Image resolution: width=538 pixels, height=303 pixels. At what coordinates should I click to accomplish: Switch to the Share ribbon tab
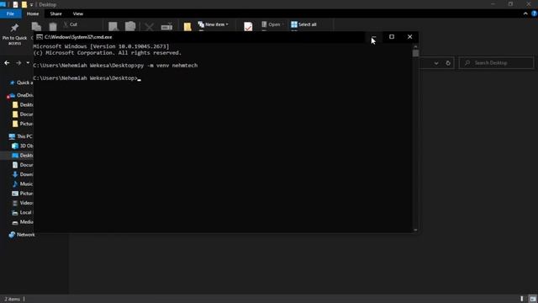point(56,13)
